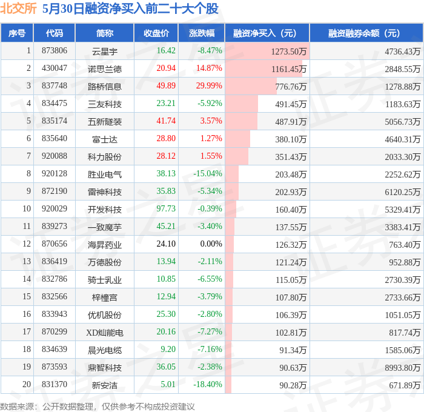Select stock code 873806
This screenshot has height=412, width=424.
[x=55, y=50]
